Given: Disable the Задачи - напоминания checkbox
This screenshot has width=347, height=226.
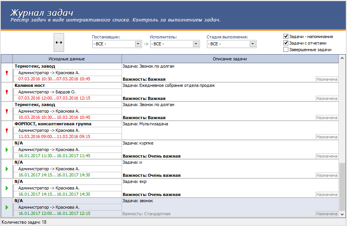Looking at the screenshot, I should [286, 37].
